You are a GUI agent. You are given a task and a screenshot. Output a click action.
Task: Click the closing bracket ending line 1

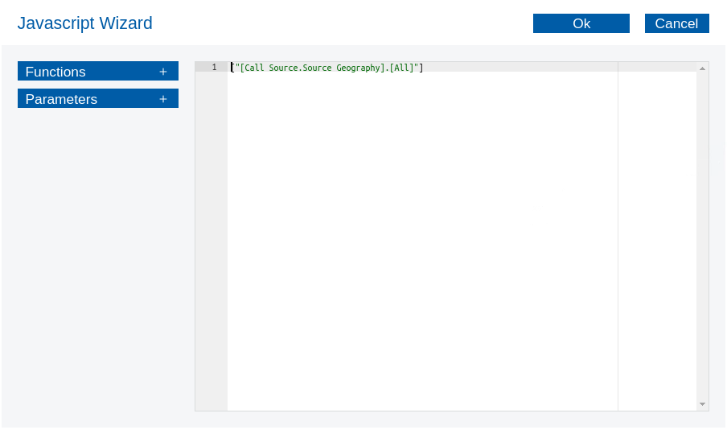(421, 68)
